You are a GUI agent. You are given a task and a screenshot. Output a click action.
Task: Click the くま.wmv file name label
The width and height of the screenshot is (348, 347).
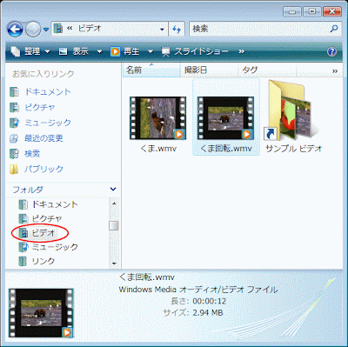(x=158, y=149)
